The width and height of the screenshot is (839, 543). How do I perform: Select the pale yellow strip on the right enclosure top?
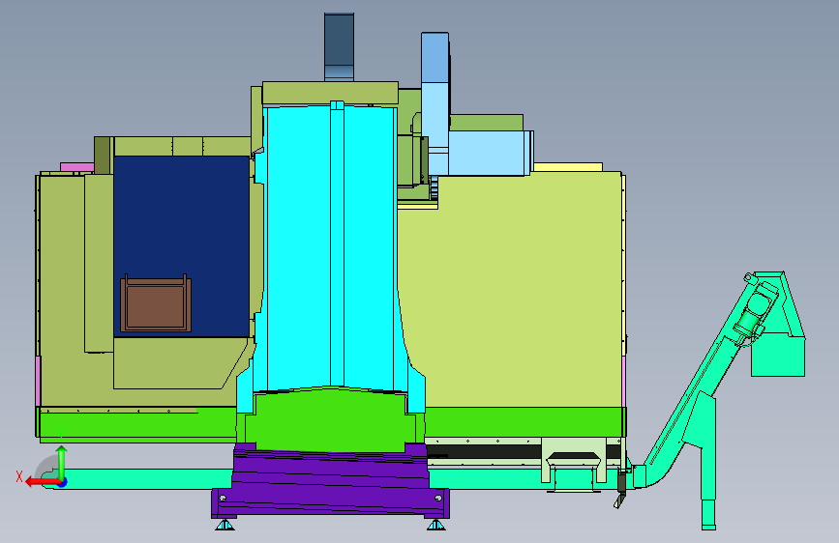568,167
